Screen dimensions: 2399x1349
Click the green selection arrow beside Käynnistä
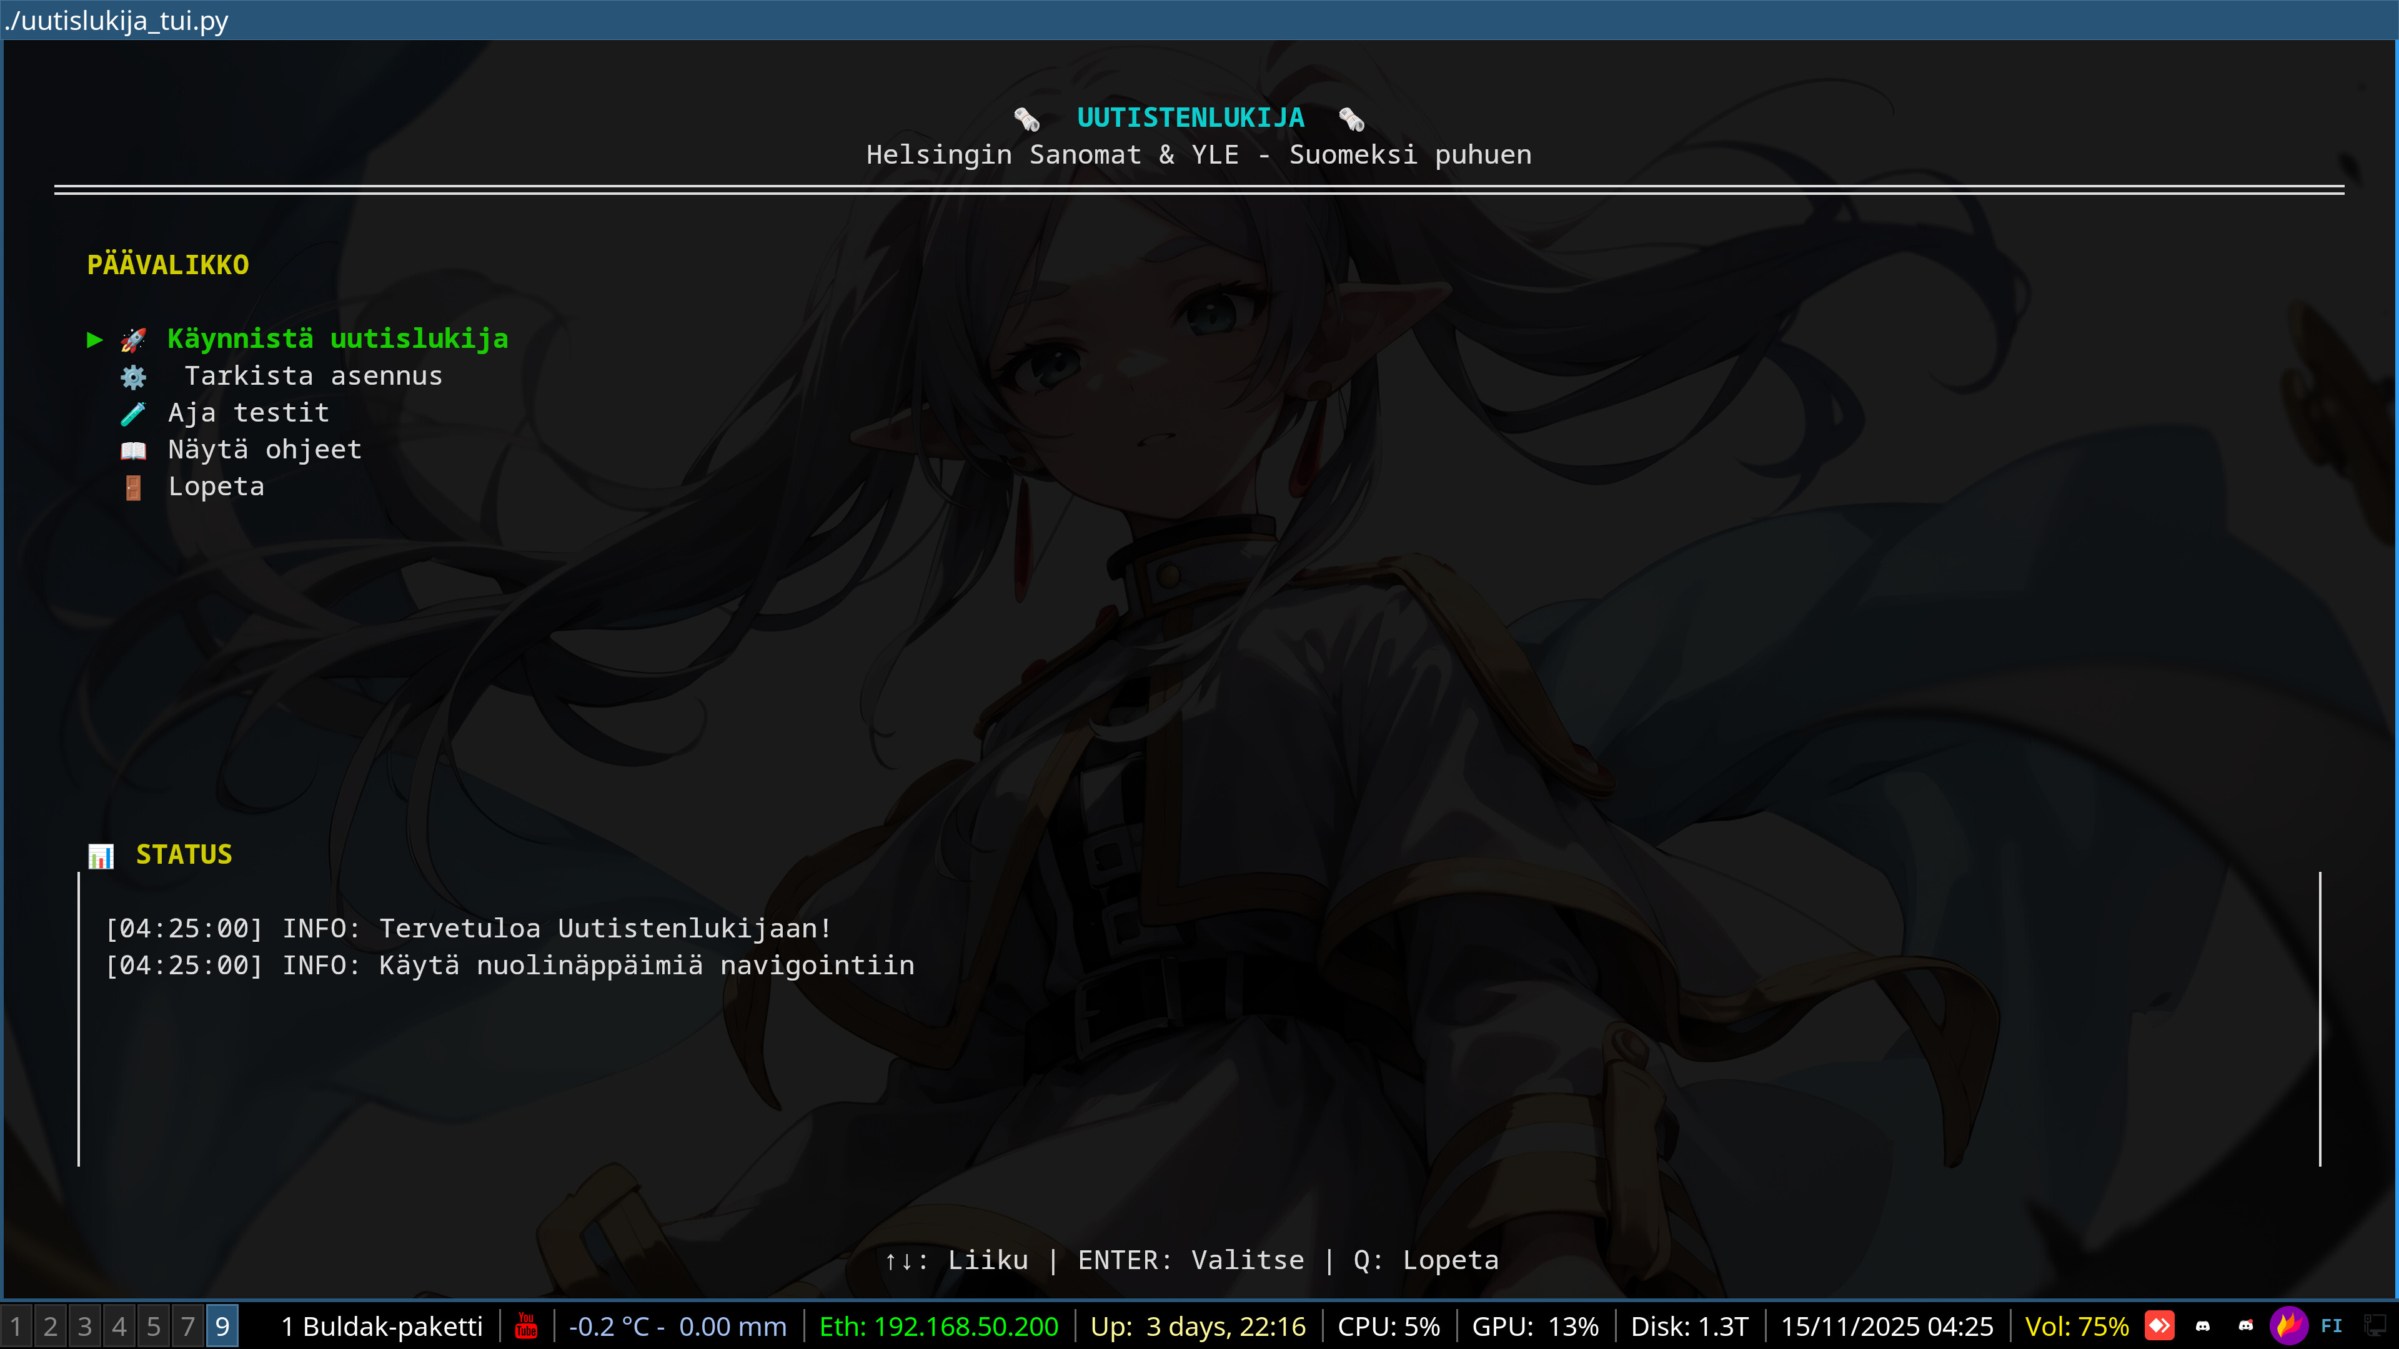pos(94,340)
